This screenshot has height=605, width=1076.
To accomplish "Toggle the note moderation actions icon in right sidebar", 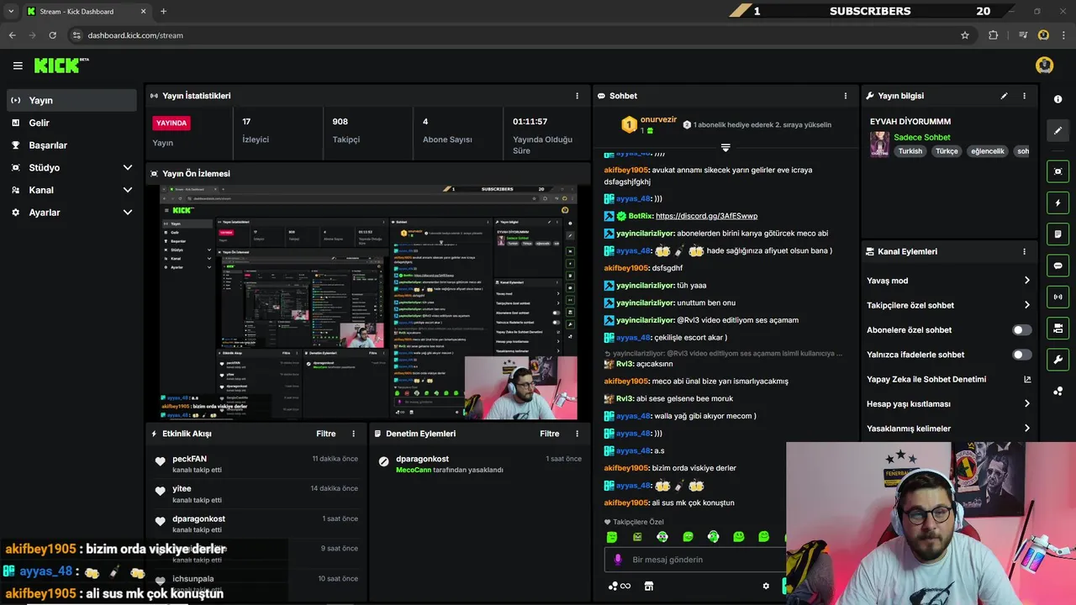I will 1058,234.
